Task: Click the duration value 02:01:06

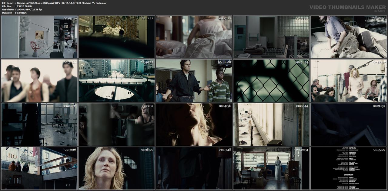Action: coord(22,13)
